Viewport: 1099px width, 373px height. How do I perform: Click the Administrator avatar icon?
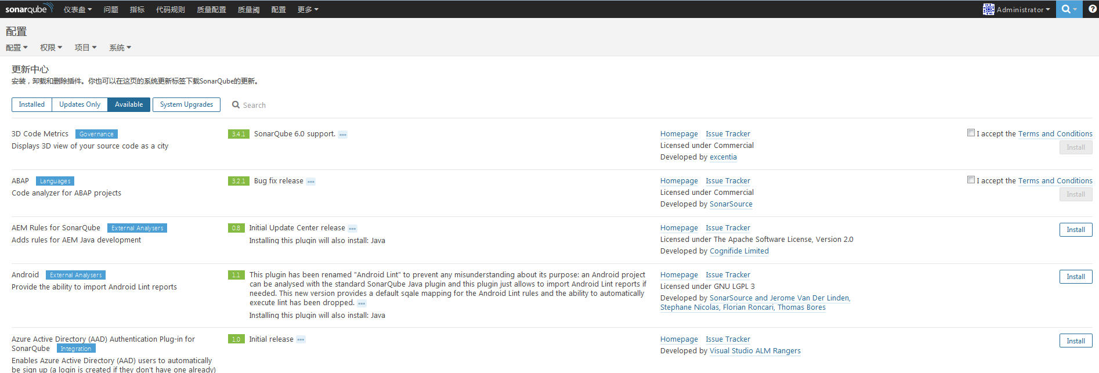988,9
